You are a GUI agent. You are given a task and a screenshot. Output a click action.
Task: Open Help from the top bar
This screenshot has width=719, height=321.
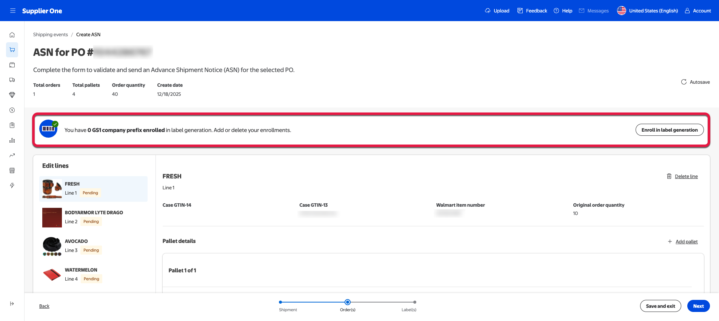coord(563,11)
